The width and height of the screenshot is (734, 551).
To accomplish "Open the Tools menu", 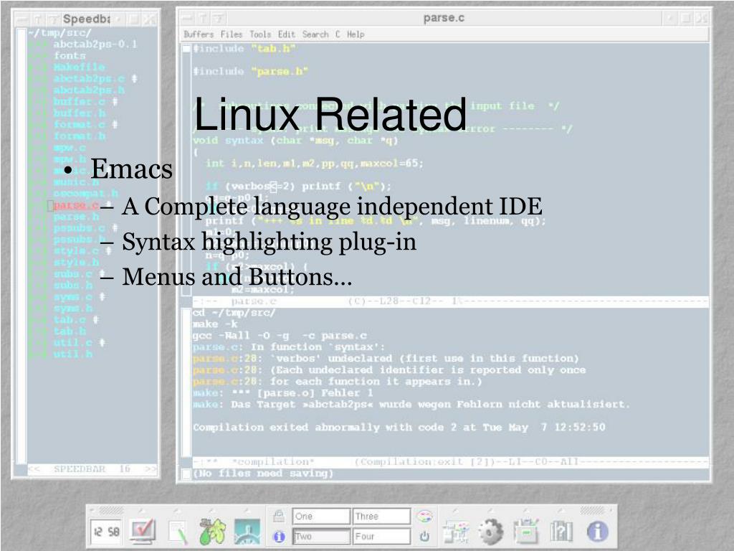I will (260, 34).
